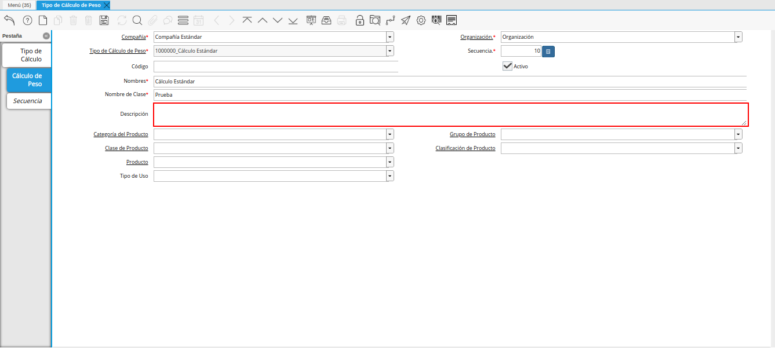775x348 pixels.
Task: Open the Secuencia calculator button
Action: pyautogui.click(x=548, y=52)
